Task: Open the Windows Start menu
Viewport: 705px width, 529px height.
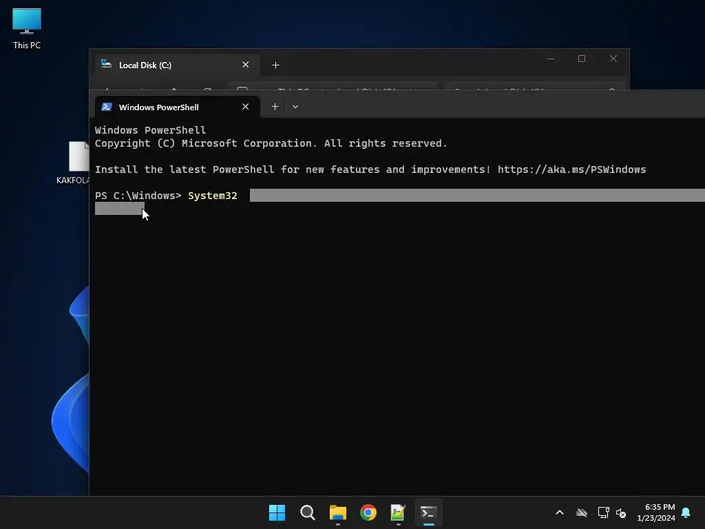Action: [277, 512]
